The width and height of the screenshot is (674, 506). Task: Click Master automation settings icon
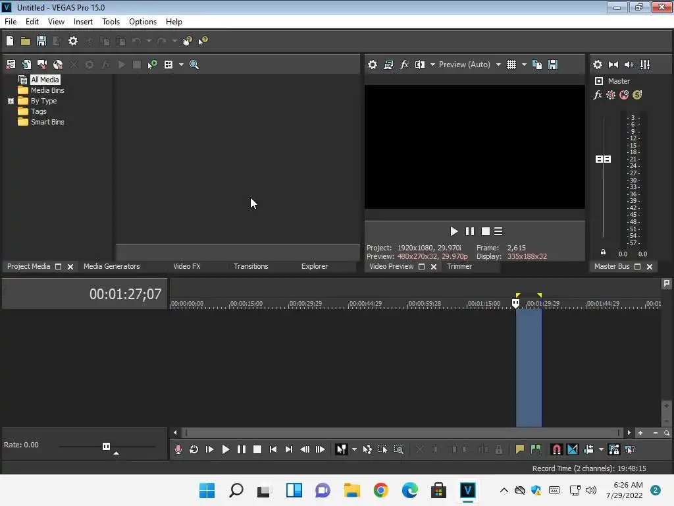pyautogui.click(x=611, y=95)
